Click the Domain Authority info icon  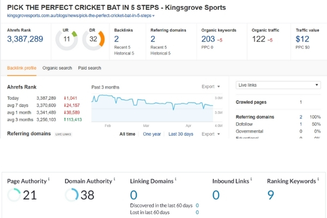pyautogui.click(x=114, y=179)
